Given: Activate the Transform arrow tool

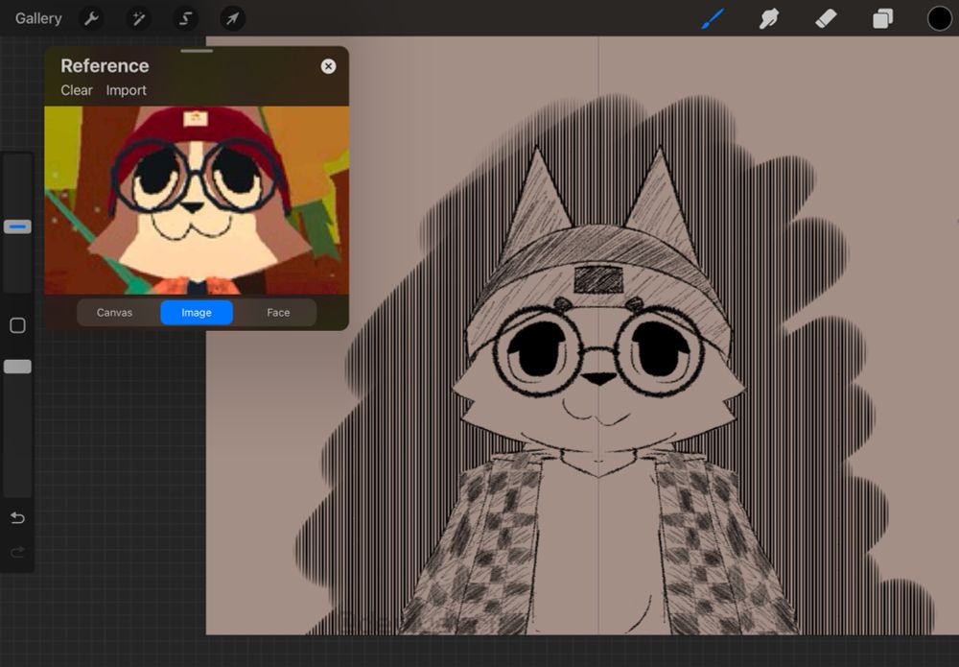Looking at the screenshot, I should coord(232,18).
